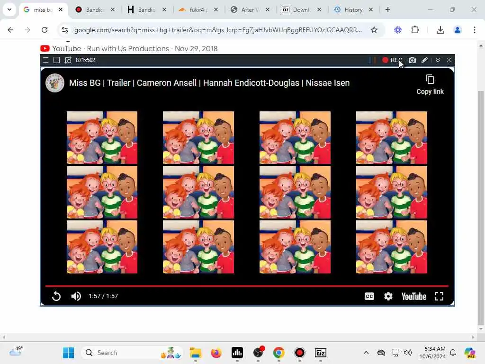Image resolution: width=485 pixels, height=364 pixels.
Task: Open volume control in tray
Action: click(408, 353)
